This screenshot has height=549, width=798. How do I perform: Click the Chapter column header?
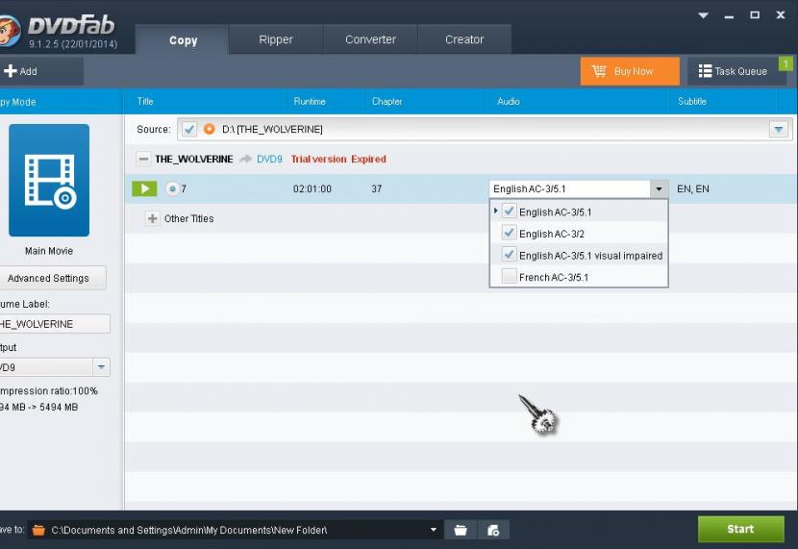pos(387,101)
